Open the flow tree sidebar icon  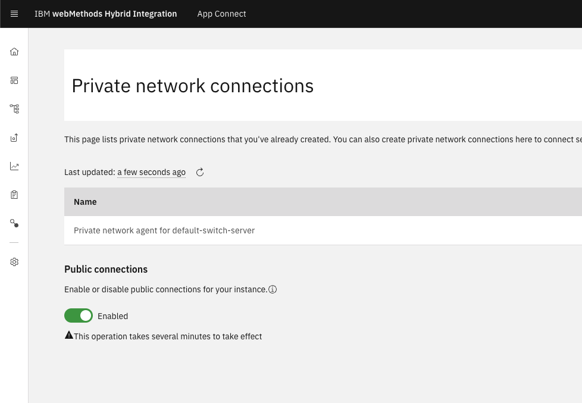[x=14, y=109]
